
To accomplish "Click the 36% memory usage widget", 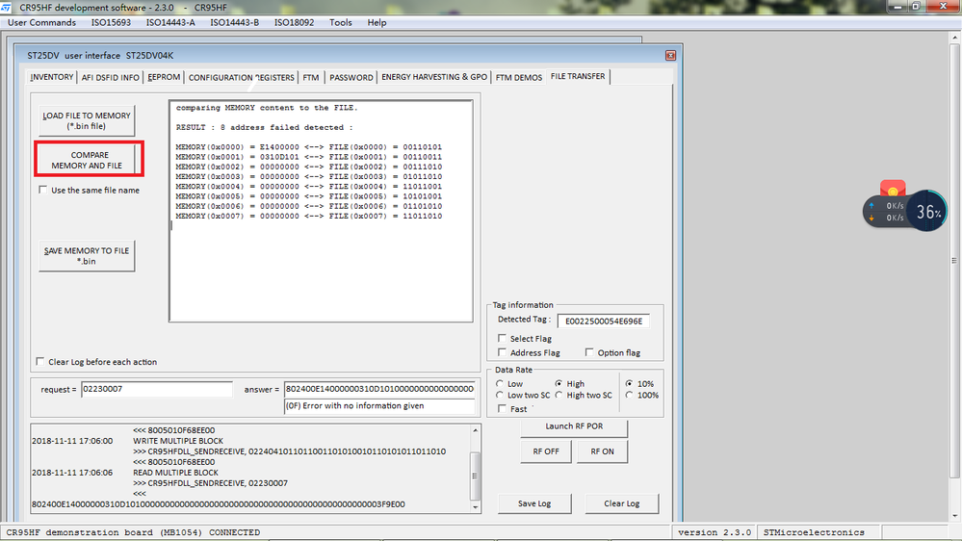I will coord(927,212).
